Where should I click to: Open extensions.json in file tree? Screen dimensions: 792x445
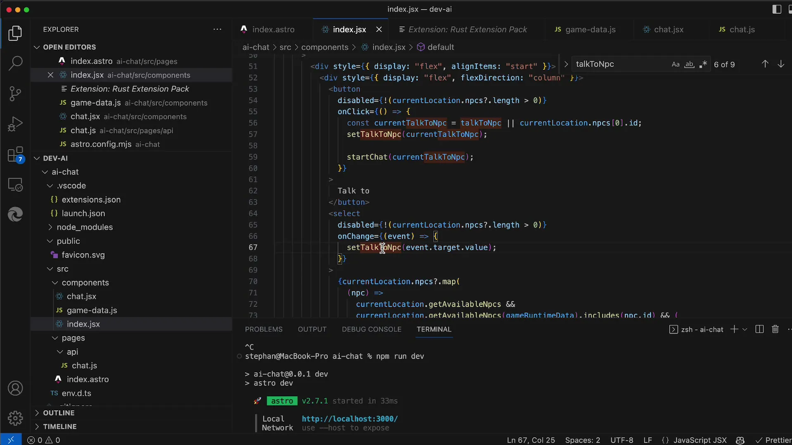pyautogui.click(x=91, y=200)
